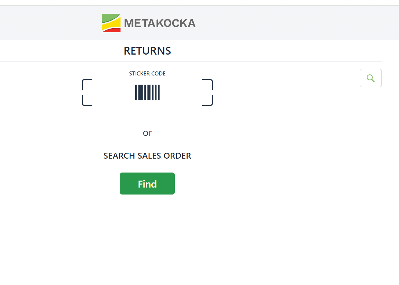Click the Metakocka green-yellow-red logo icon
Viewport: 399px width, 285px height.
[x=111, y=23]
